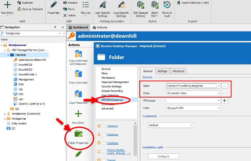Click the Configure button
The width and height of the screenshot is (251, 161).
pyautogui.click(x=163, y=157)
